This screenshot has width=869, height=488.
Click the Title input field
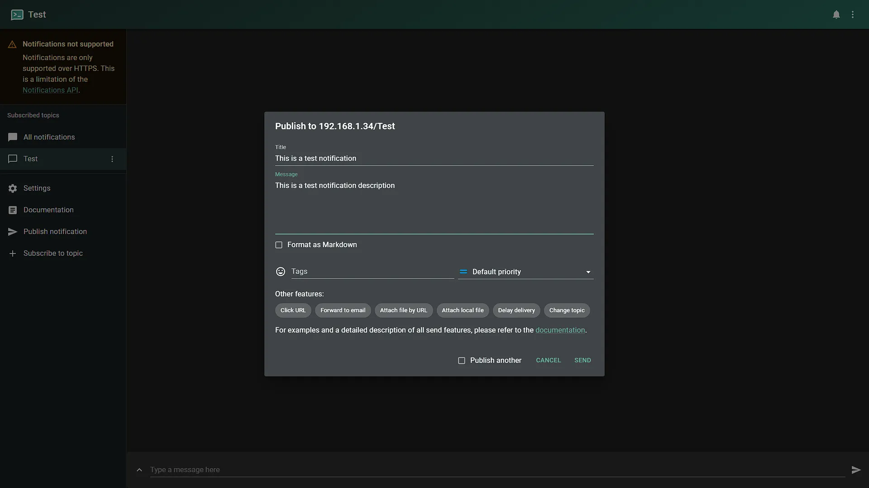tap(434, 159)
